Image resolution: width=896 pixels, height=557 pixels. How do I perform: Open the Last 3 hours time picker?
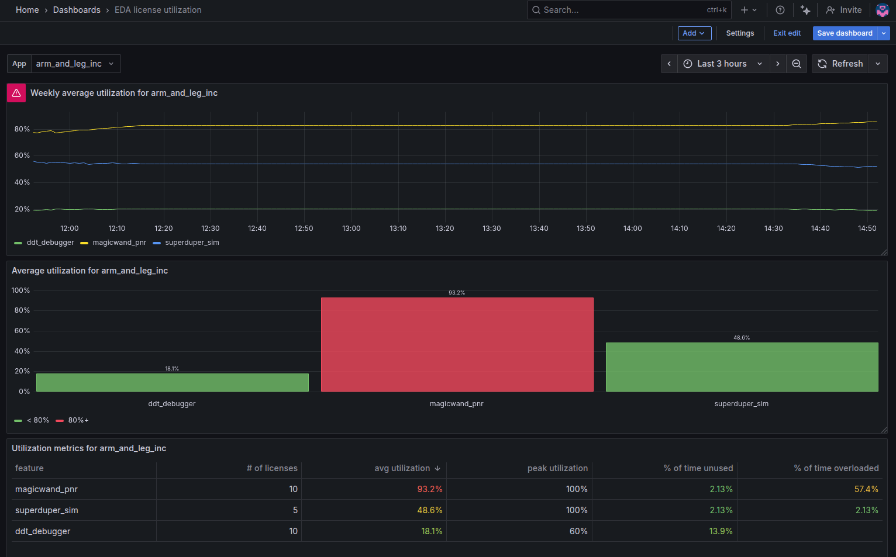tap(723, 64)
